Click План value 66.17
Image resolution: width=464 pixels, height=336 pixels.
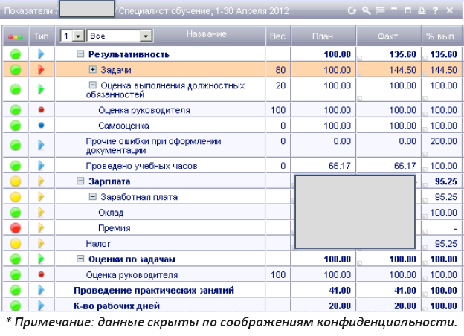click(x=339, y=166)
